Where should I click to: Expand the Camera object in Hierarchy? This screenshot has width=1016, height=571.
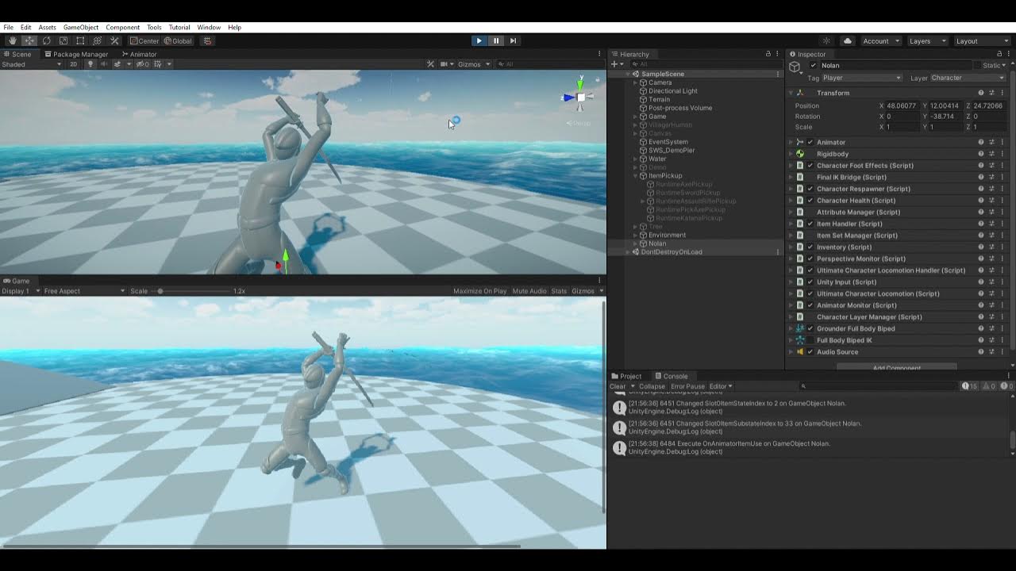635,82
